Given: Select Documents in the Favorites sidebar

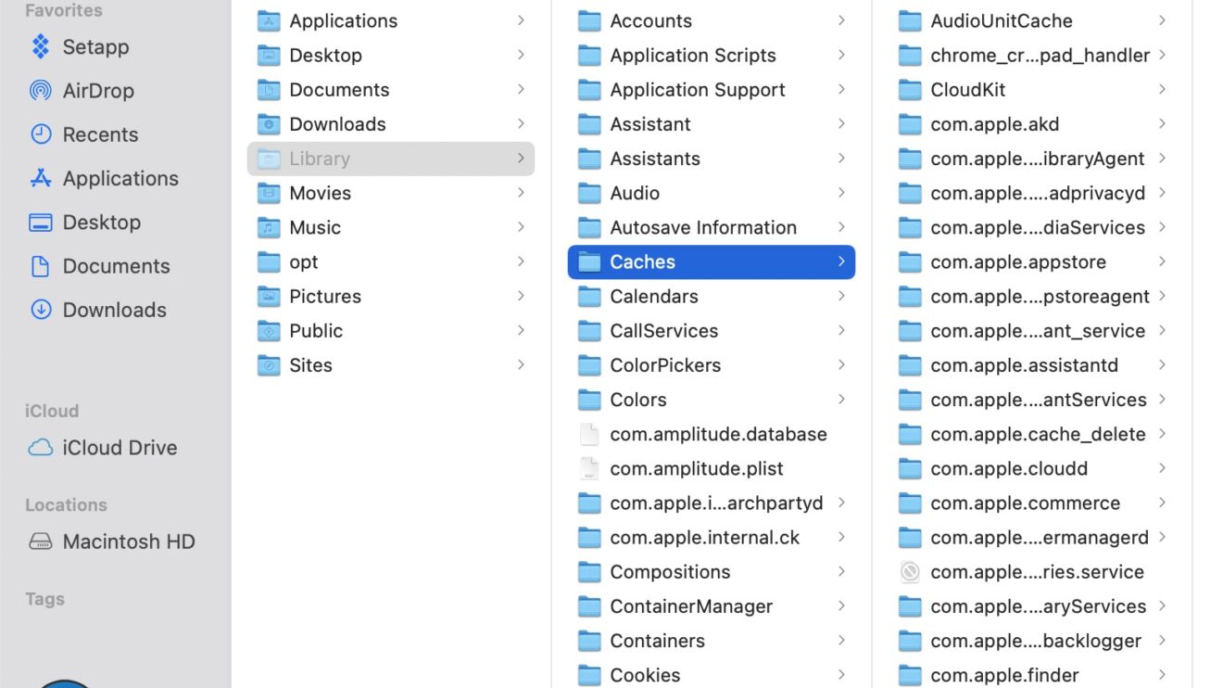Looking at the screenshot, I should pyautogui.click(x=116, y=266).
